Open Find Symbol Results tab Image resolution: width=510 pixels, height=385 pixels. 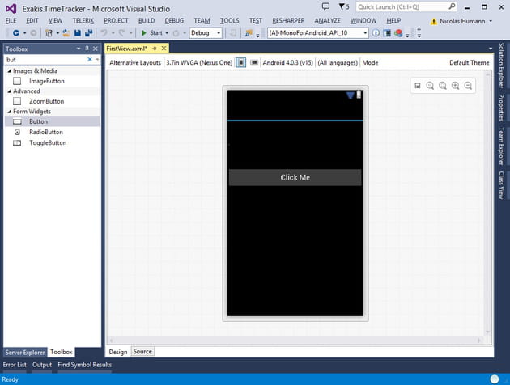(84, 365)
